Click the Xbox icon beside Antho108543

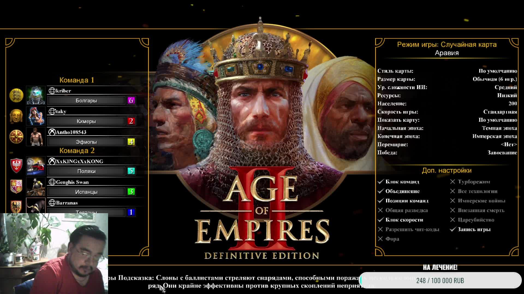click(52, 132)
